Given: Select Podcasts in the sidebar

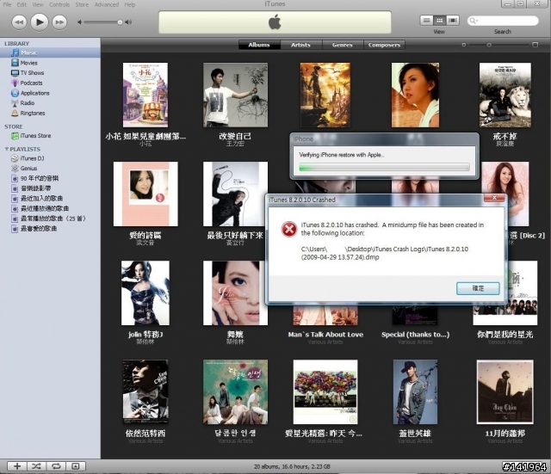Looking at the screenshot, I should point(50,83).
